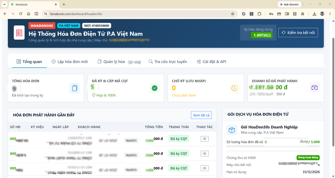This screenshot has height=178, width=335.
Task: Open the Cài đặt & API tab
Action: (x=211, y=62)
